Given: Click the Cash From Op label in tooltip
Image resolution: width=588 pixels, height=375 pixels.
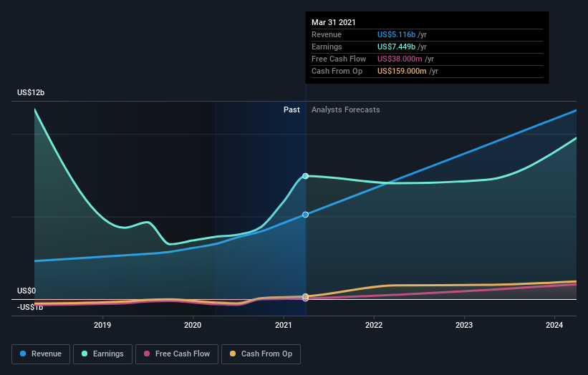Looking at the screenshot, I should 337,71.
